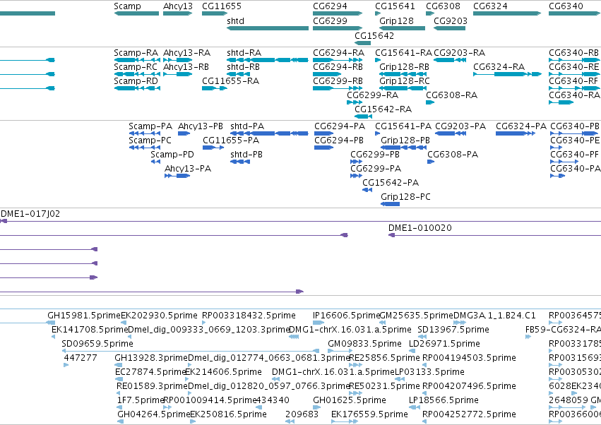
Task: Click the Ahcy13 gene label
Action: click(x=178, y=6)
